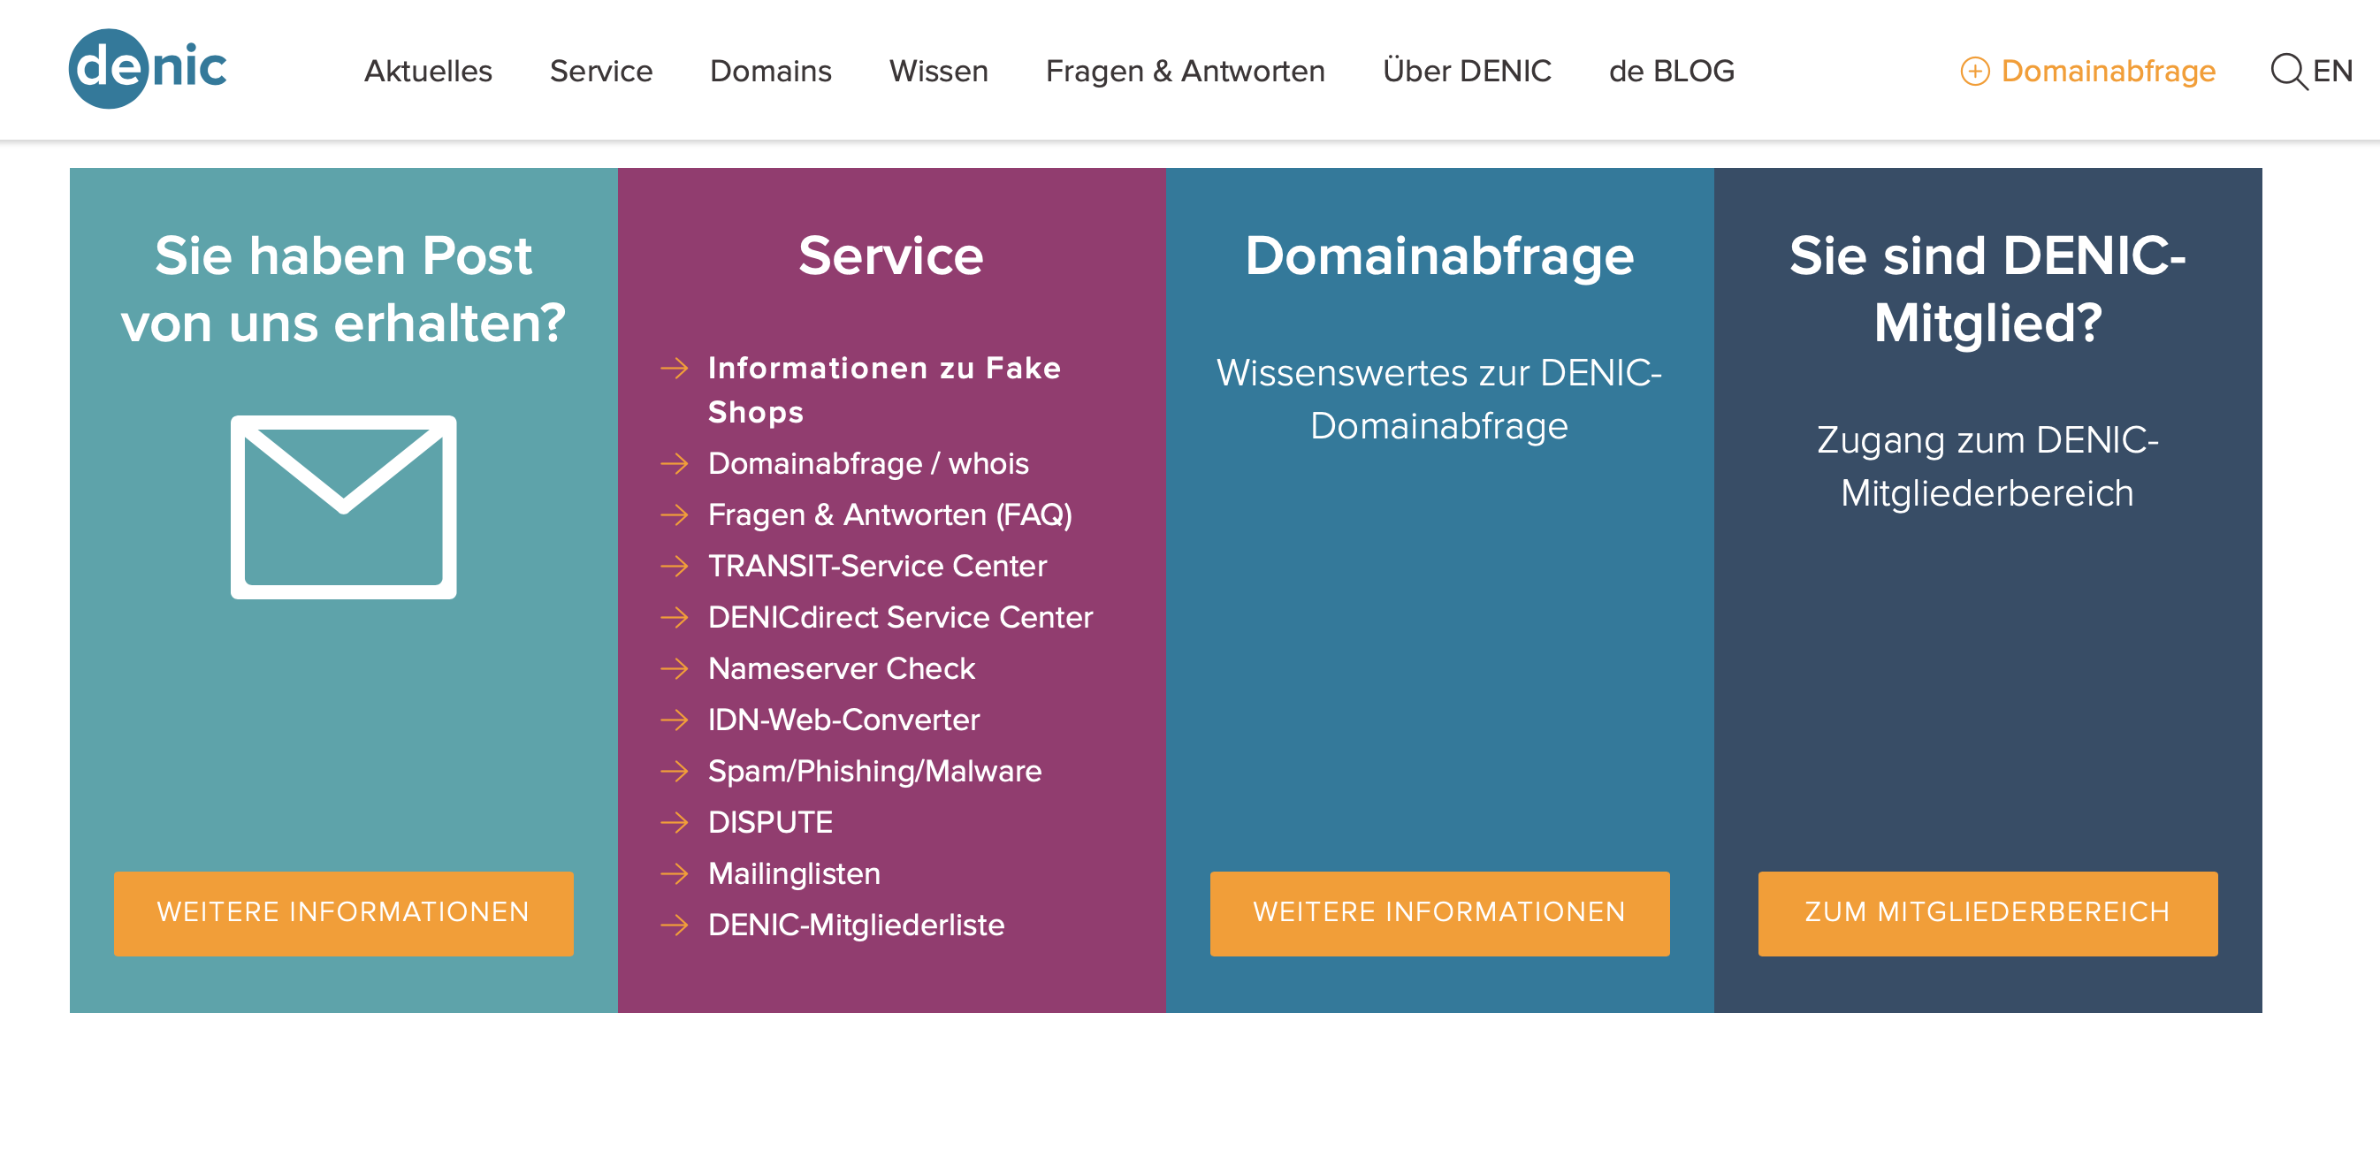Screen dimensions: 2380x1158
Task: Open Domainabfrage / whois link
Action: click(867, 463)
